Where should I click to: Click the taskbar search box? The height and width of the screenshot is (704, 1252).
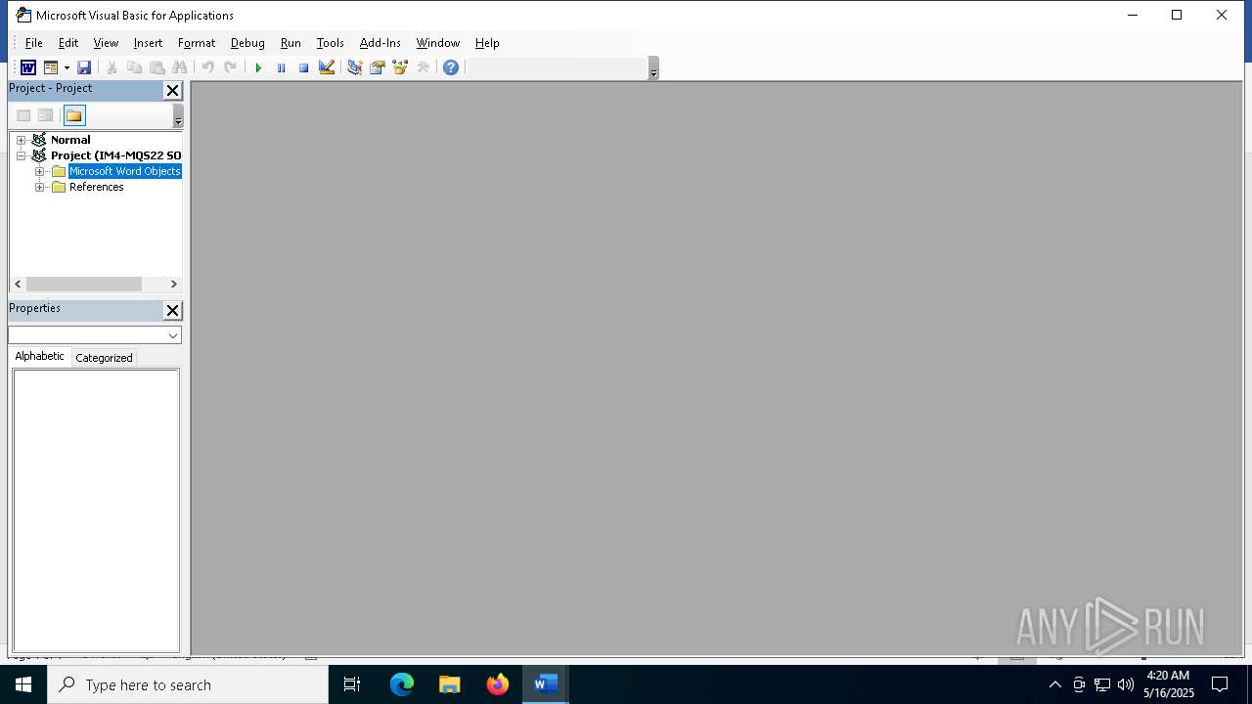(188, 684)
